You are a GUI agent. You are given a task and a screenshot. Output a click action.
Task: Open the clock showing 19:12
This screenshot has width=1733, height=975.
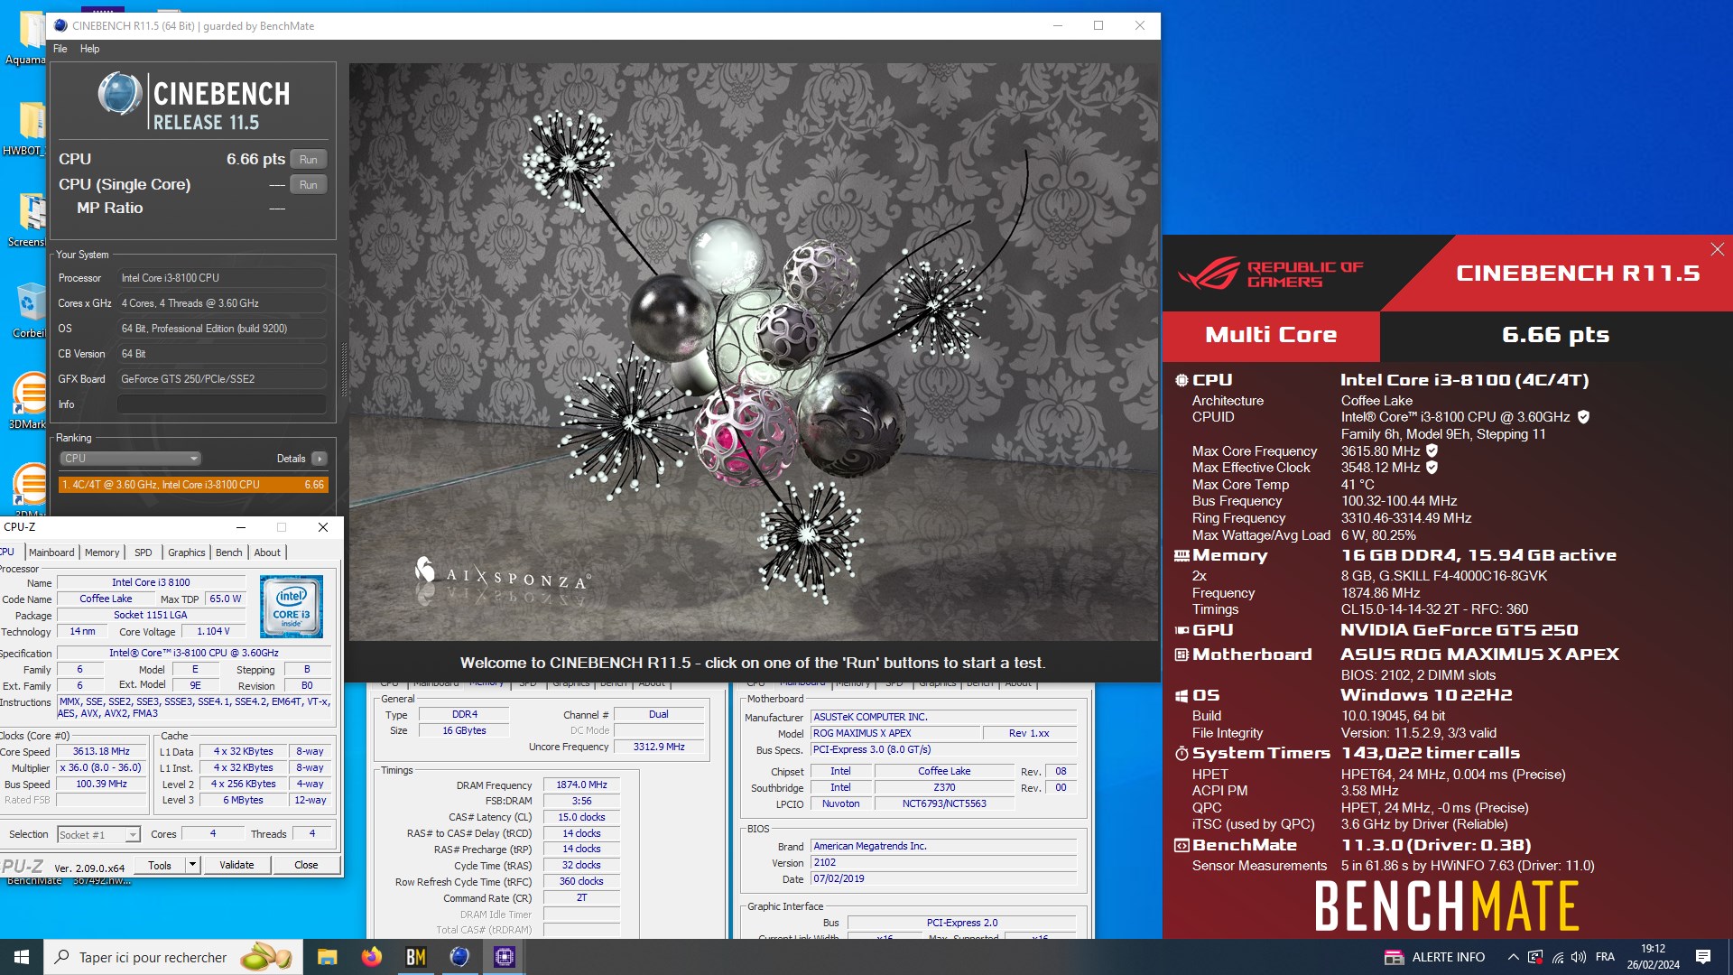point(1653,957)
